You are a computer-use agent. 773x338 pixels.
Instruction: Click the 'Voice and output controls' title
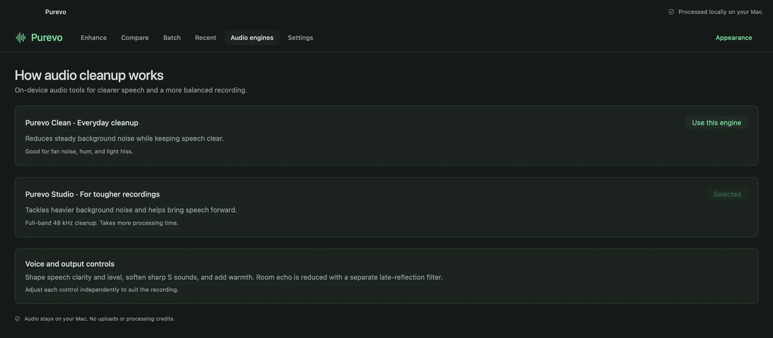70,264
